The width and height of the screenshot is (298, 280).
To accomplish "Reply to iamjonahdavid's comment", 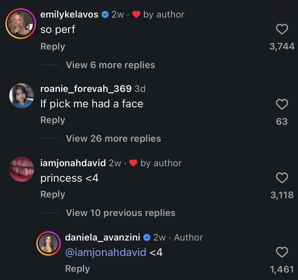I will (53, 195).
